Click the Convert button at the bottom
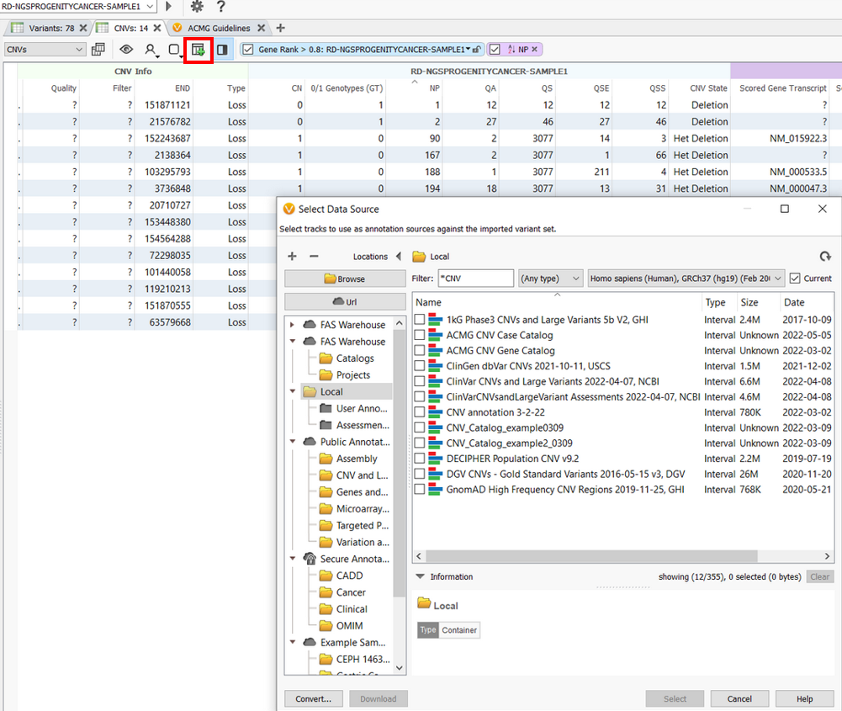 point(313,698)
